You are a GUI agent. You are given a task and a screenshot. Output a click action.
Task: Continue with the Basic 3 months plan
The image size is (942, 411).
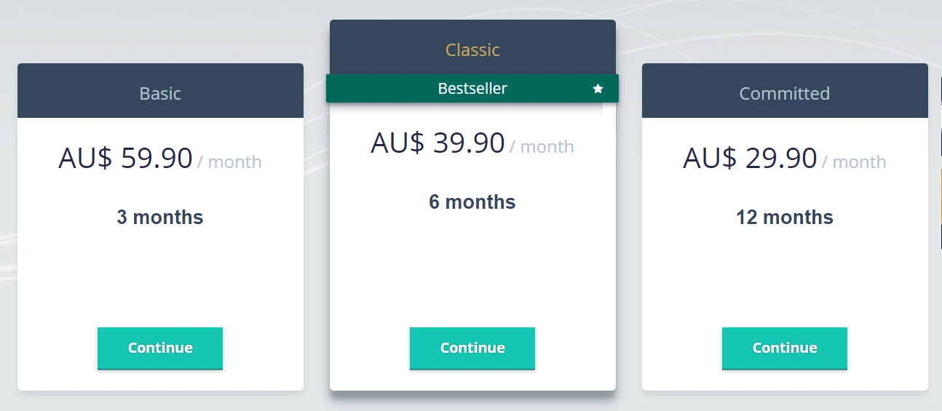point(160,348)
